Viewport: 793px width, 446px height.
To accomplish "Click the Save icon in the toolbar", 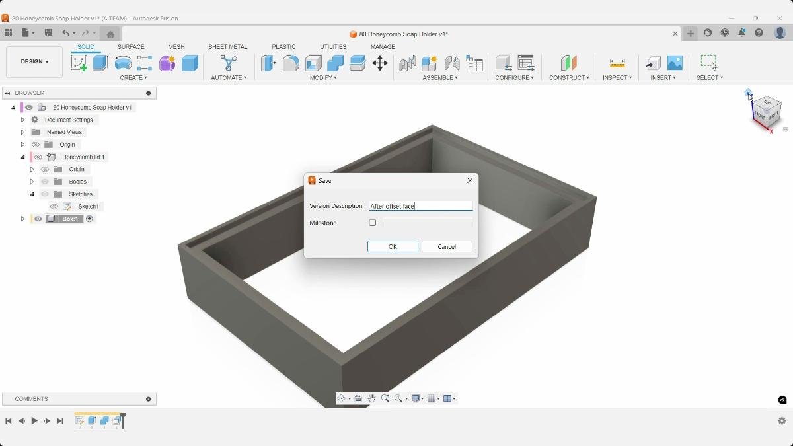I will pos(48,33).
